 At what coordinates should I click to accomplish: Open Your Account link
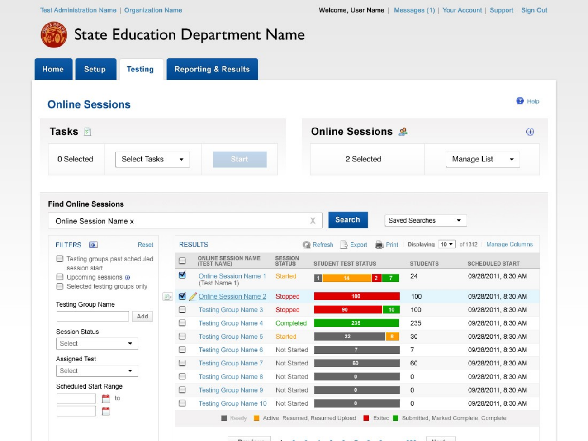462,10
